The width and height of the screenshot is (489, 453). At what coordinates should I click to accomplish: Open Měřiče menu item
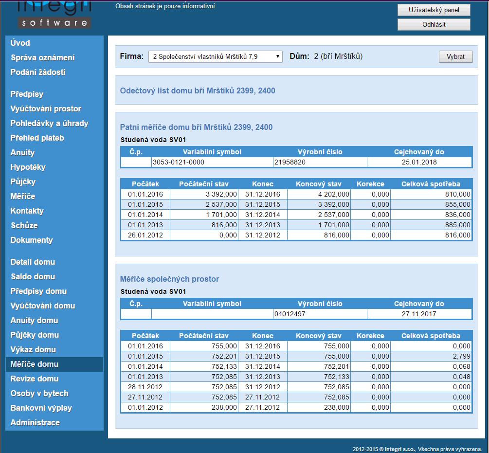23,197
